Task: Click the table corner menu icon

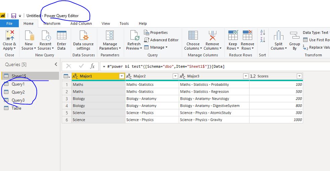Action: coord(67,76)
